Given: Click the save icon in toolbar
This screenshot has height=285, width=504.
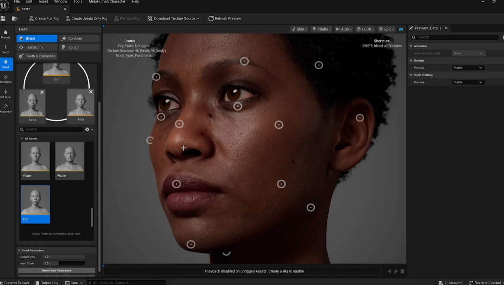Looking at the screenshot, I should pyautogui.click(x=3, y=18).
